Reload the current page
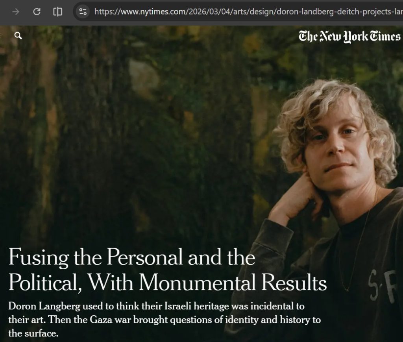The height and width of the screenshot is (342, 403). (37, 11)
